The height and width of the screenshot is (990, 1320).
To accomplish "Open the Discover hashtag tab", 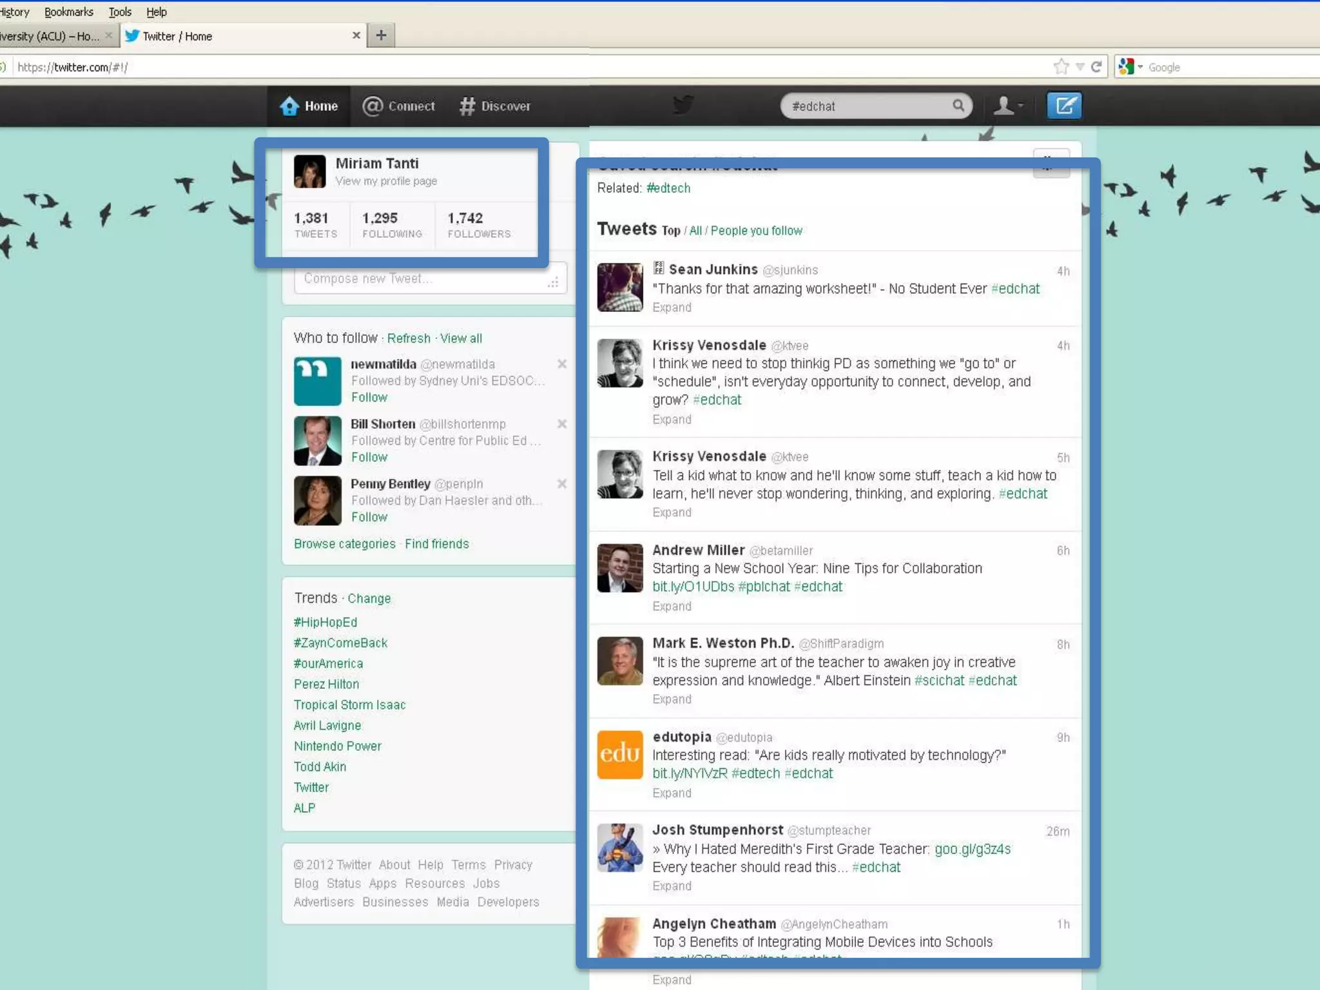I will click(x=495, y=106).
